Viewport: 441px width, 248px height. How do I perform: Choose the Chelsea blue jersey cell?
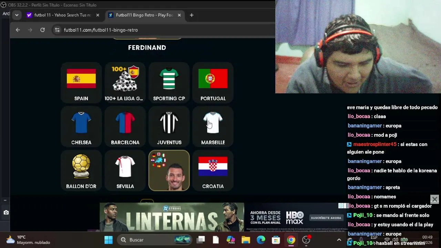click(x=81, y=126)
